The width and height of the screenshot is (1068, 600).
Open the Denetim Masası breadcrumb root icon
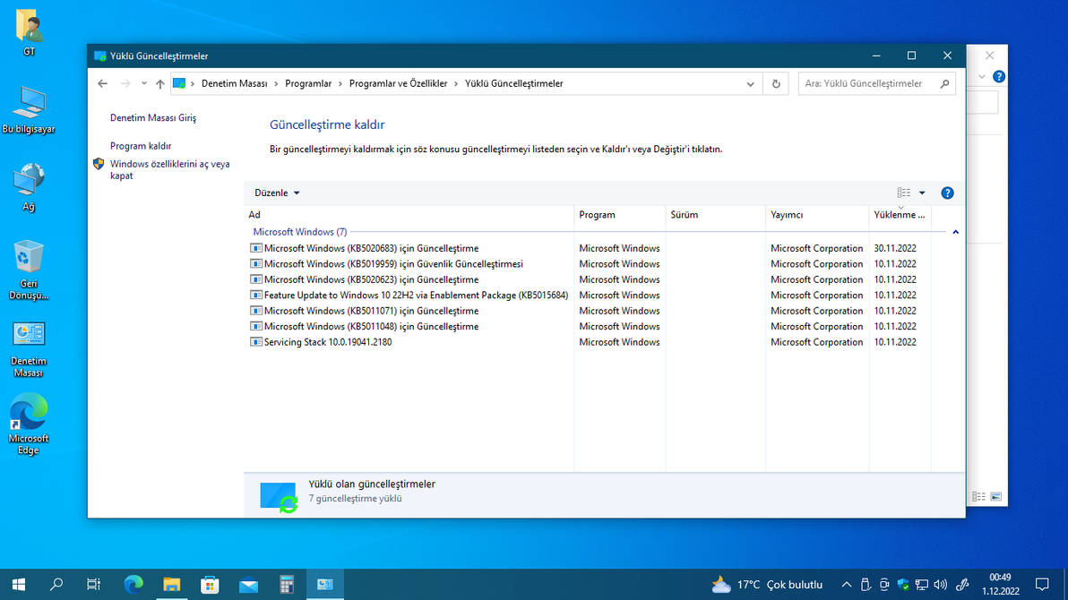point(180,82)
